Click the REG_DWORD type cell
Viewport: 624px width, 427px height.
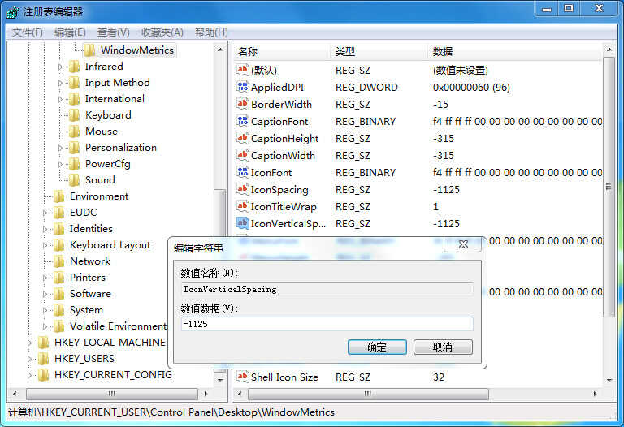(x=366, y=88)
